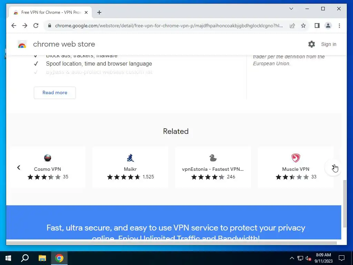Click the horizontal scrollbar at bottom

[171, 243]
